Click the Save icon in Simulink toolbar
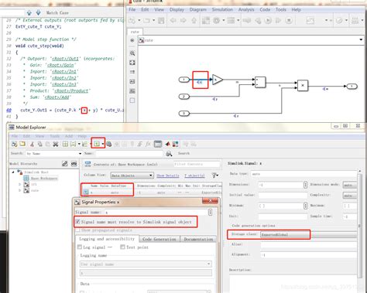 coord(161,20)
